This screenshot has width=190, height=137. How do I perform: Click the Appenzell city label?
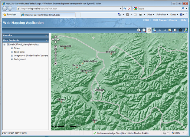pos(86,71)
